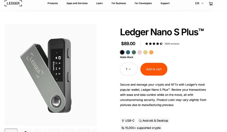This screenshot has height=132, width=227.
Task: Open the 1699 reviews link
Action: coord(172,44)
